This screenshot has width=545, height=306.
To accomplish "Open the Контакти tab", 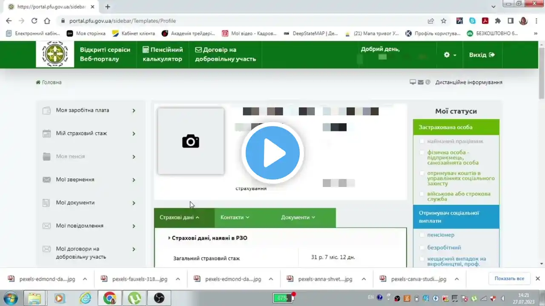I will coord(235,218).
